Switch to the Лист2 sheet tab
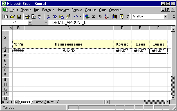This screenshot has height=111, width=177. [x=38, y=102]
